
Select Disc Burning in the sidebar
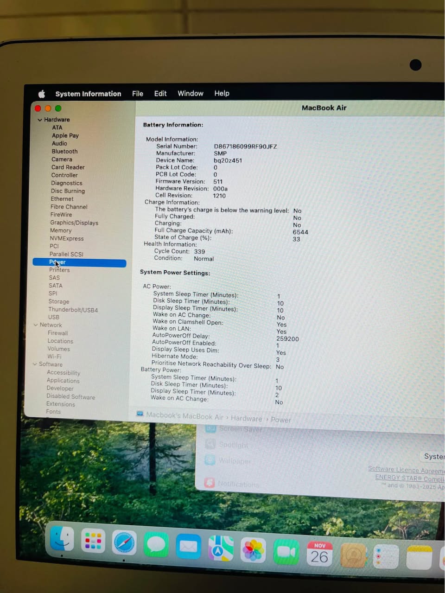(x=68, y=191)
